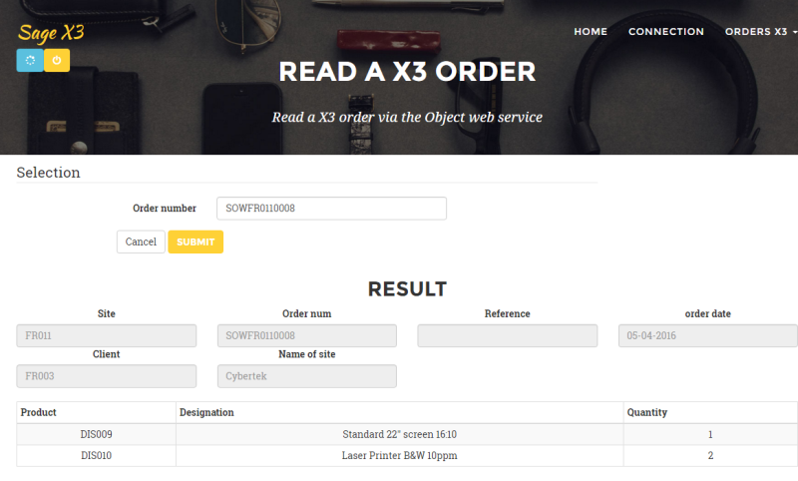The height and width of the screenshot is (481, 798).
Task: Click 'Laser Printer B&W 10ppm' designation cell
Action: (400, 455)
